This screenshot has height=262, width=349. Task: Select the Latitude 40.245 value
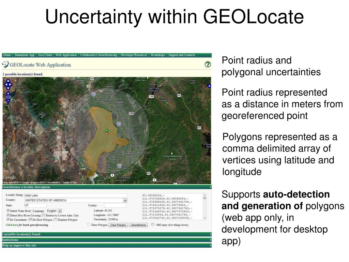point(108,210)
